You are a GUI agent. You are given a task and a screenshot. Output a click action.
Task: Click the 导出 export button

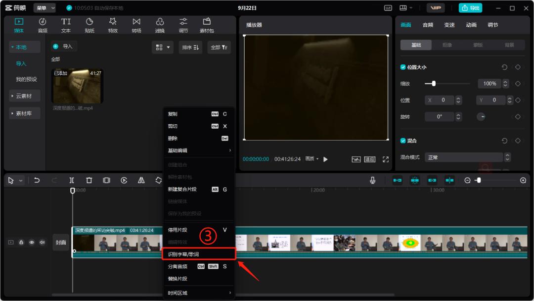point(470,7)
